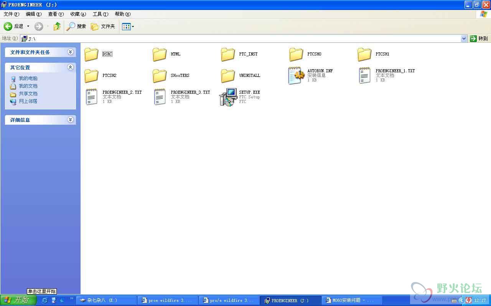Image resolution: width=491 pixels, height=306 pixels.
Task: Open the 编辑(E) menu
Action: [x=33, y=14]
